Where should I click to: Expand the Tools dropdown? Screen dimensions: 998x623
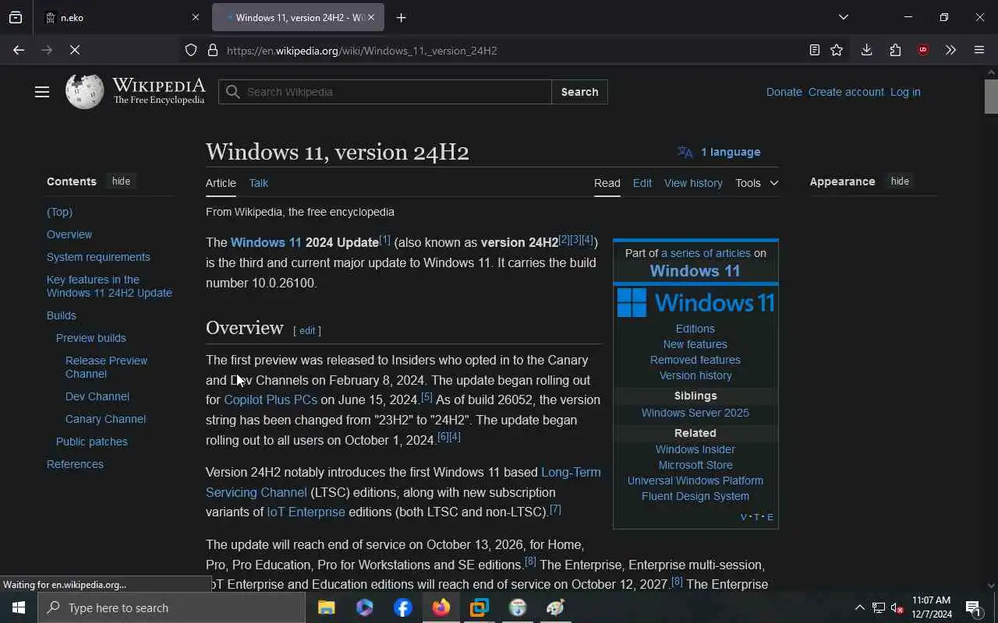(756, 183)
